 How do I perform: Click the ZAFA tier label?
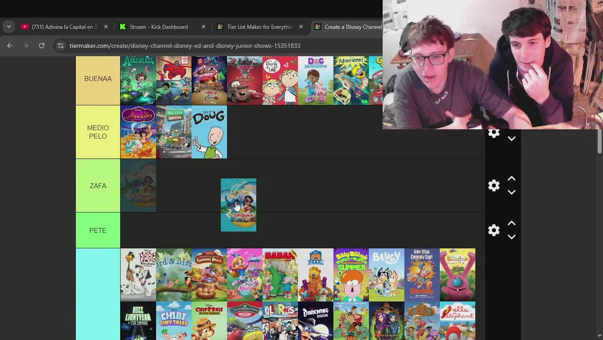pos(98,186)
